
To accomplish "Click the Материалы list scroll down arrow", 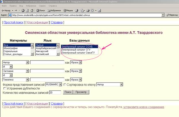I will [32, 54].
